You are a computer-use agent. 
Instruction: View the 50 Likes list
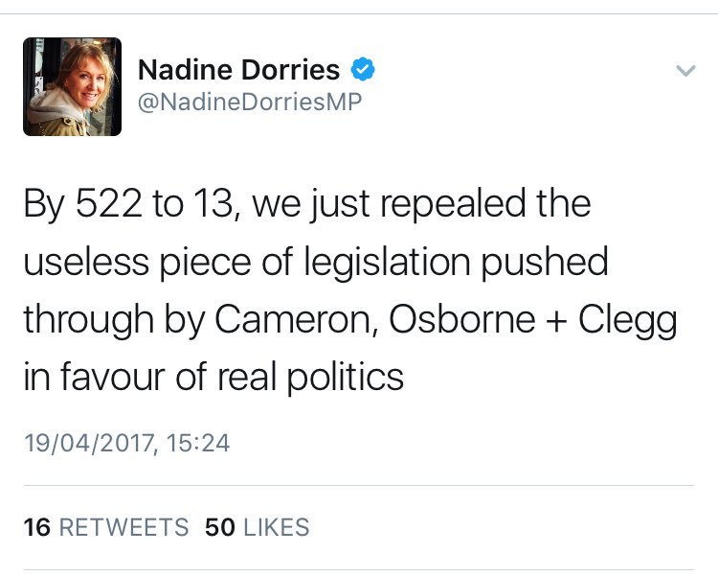[x=257, y=527]
